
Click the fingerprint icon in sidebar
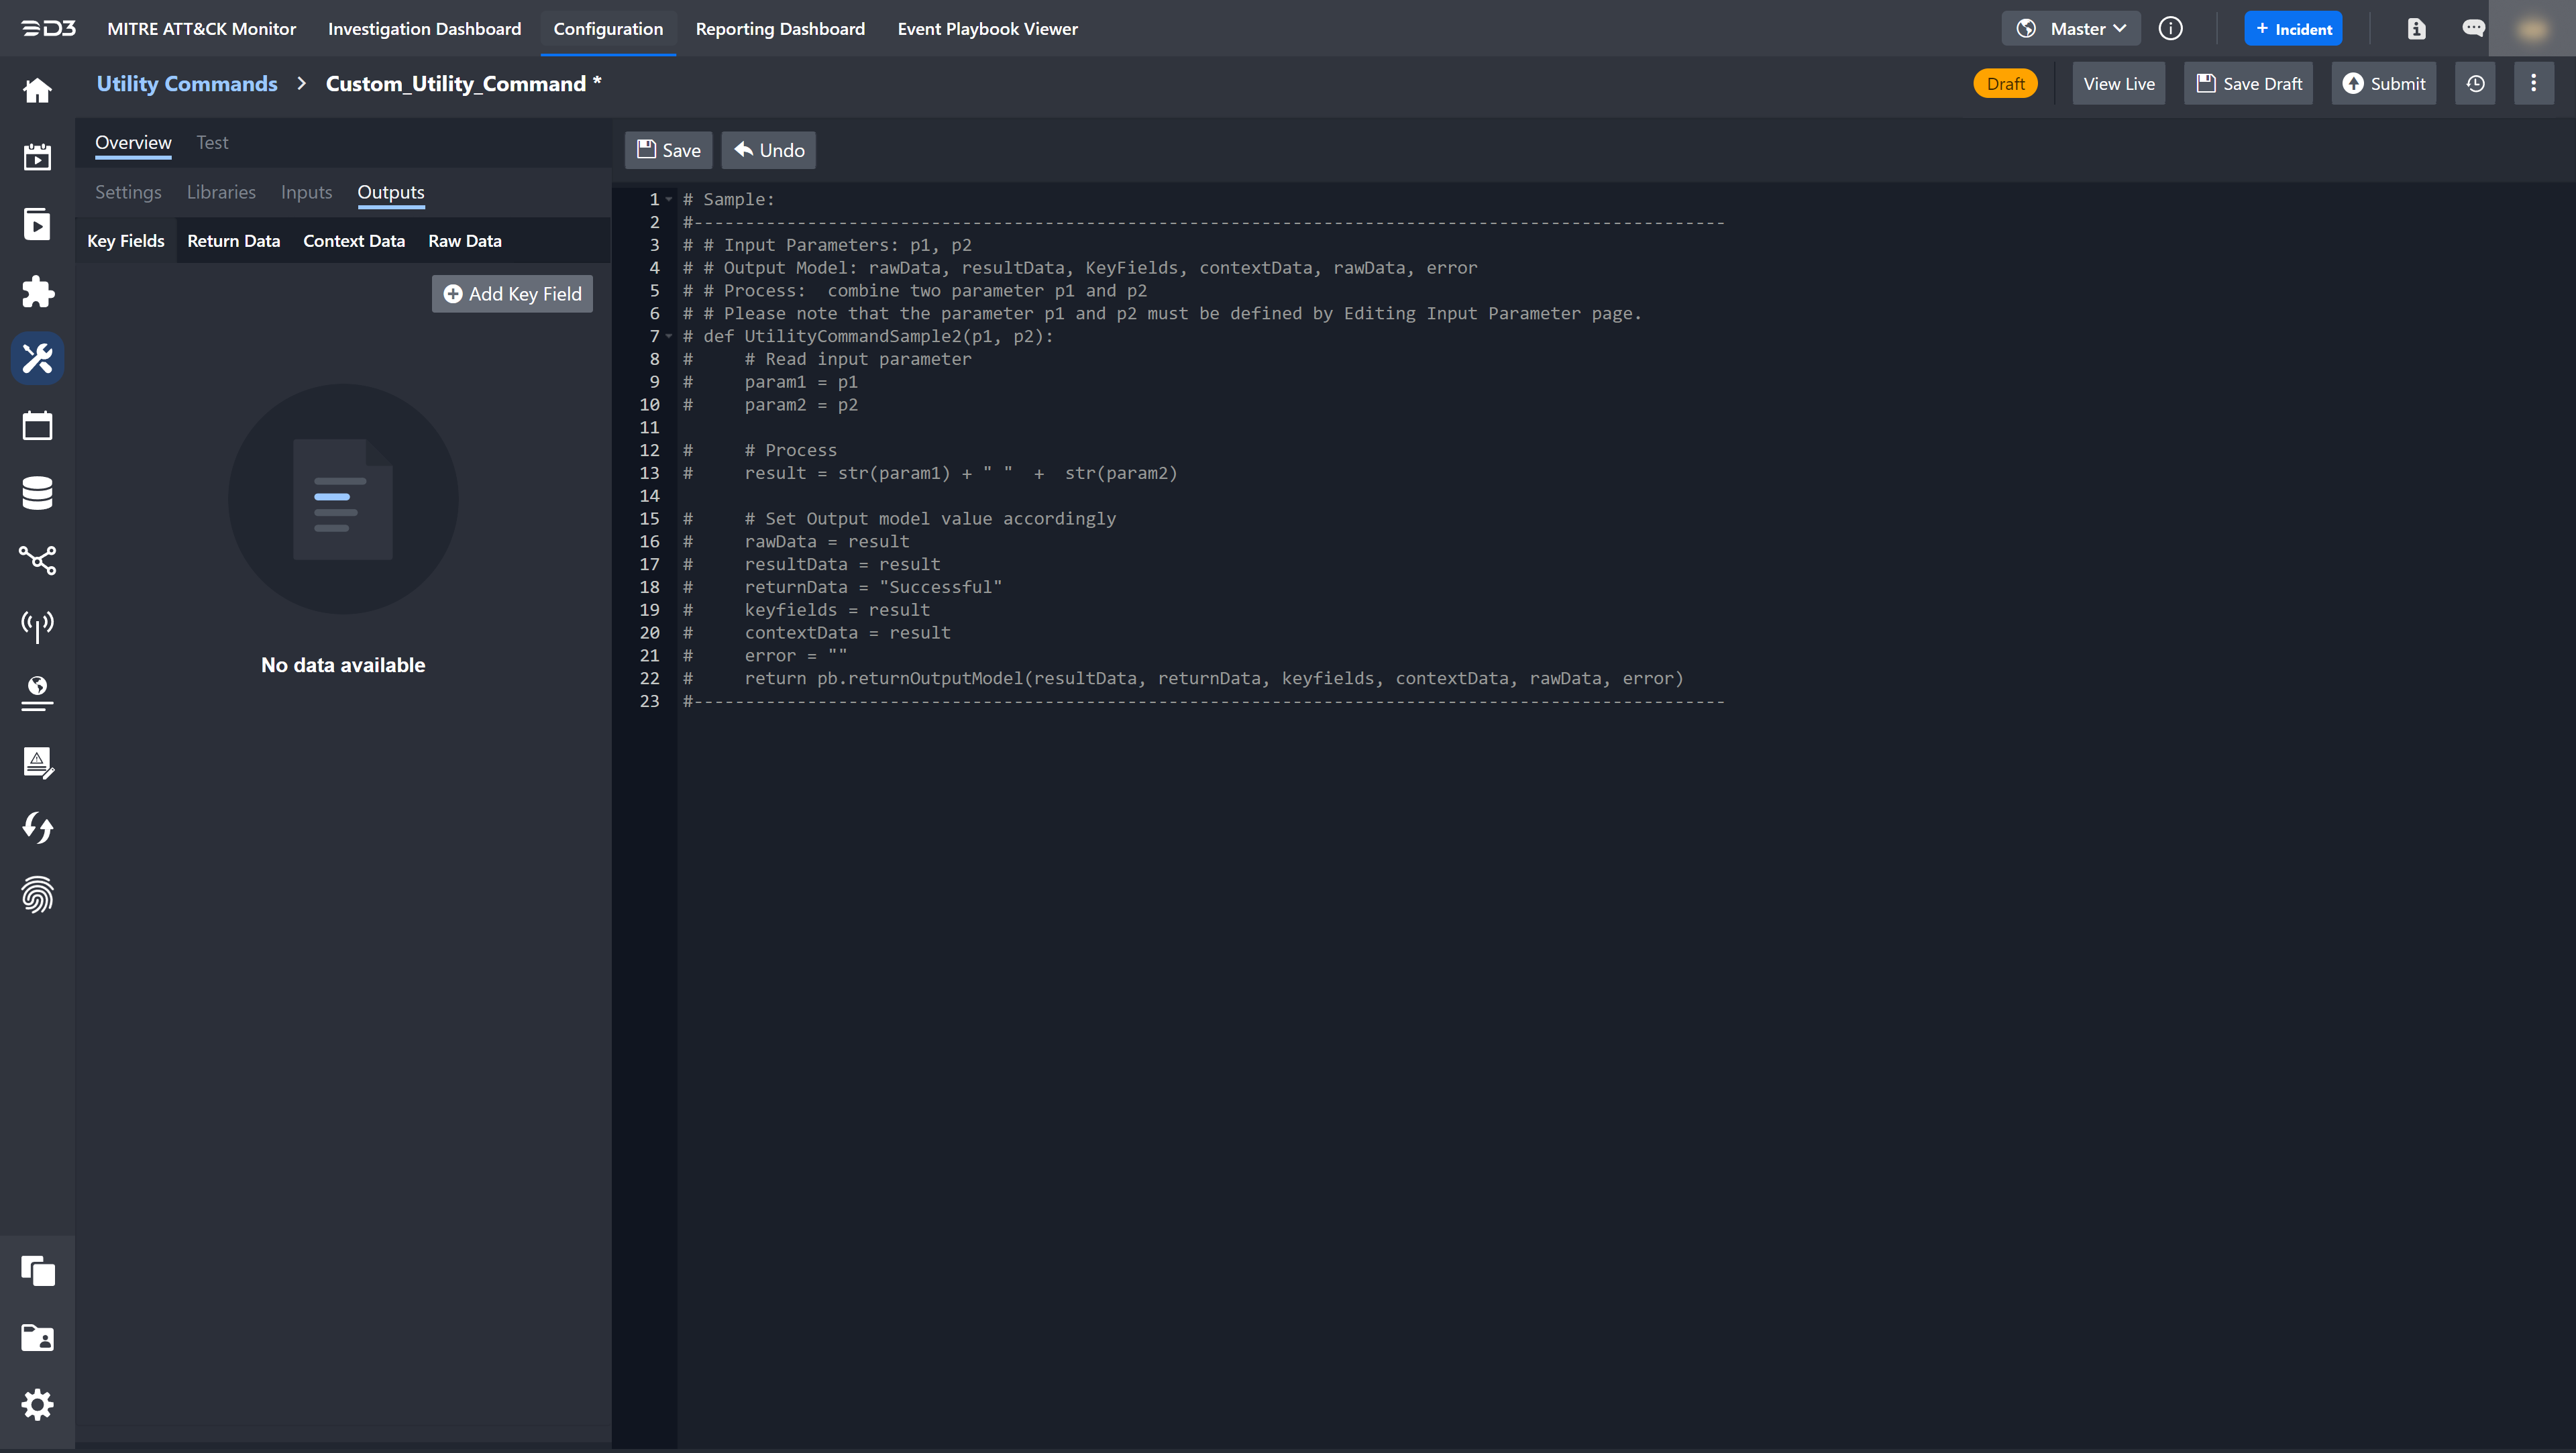[37, 895]
